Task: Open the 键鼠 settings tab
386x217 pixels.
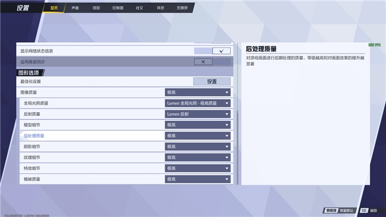Action: (x=96, y=8)
